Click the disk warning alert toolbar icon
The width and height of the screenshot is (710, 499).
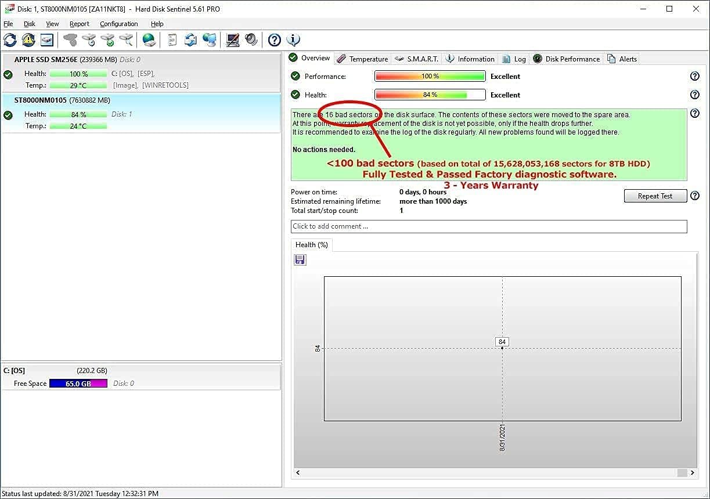[28, 40]
